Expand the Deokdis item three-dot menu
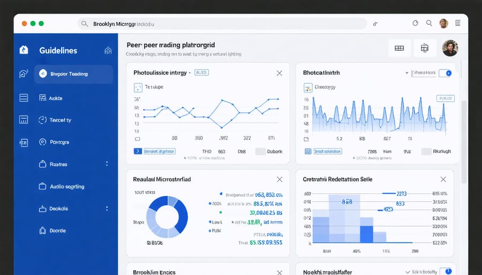This screenshot has width=482, height=275. tap(107, 209)
